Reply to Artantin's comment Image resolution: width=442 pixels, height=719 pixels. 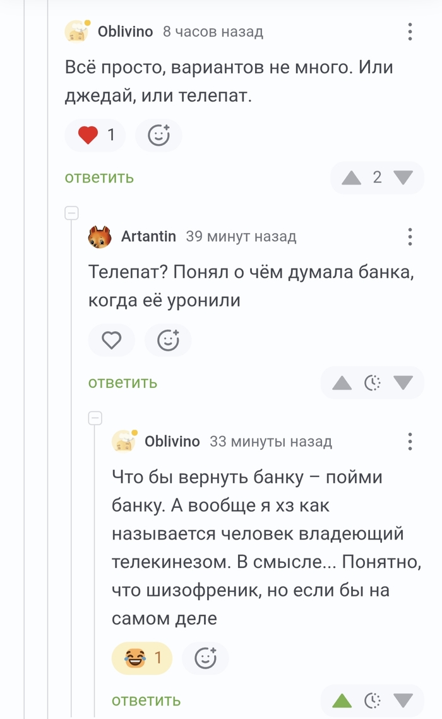(122, 383)
